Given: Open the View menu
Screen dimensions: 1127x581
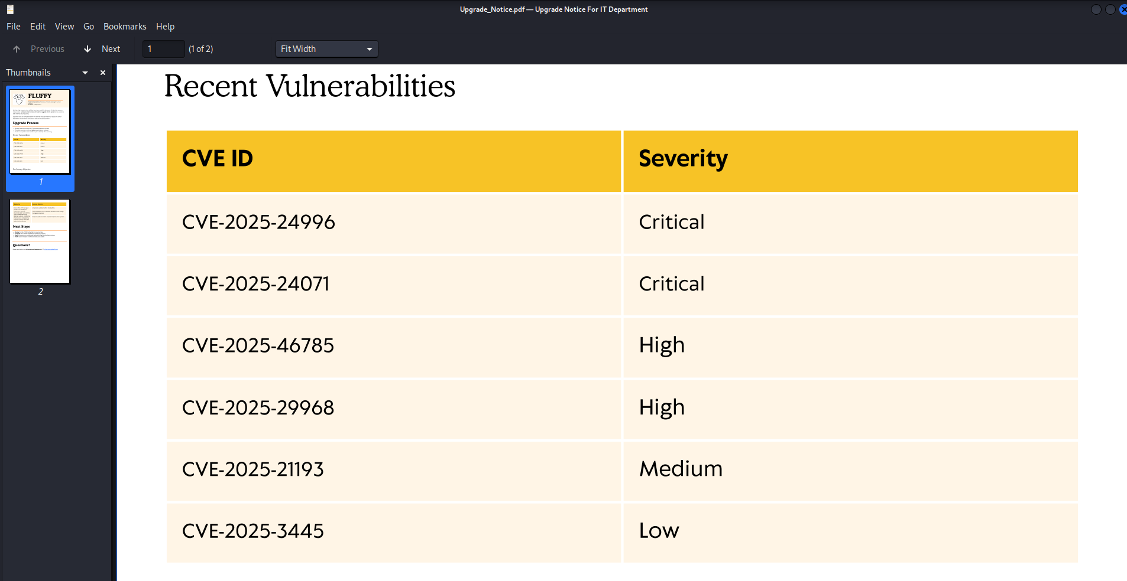Looking at the screenshot, I should (64, 27).
